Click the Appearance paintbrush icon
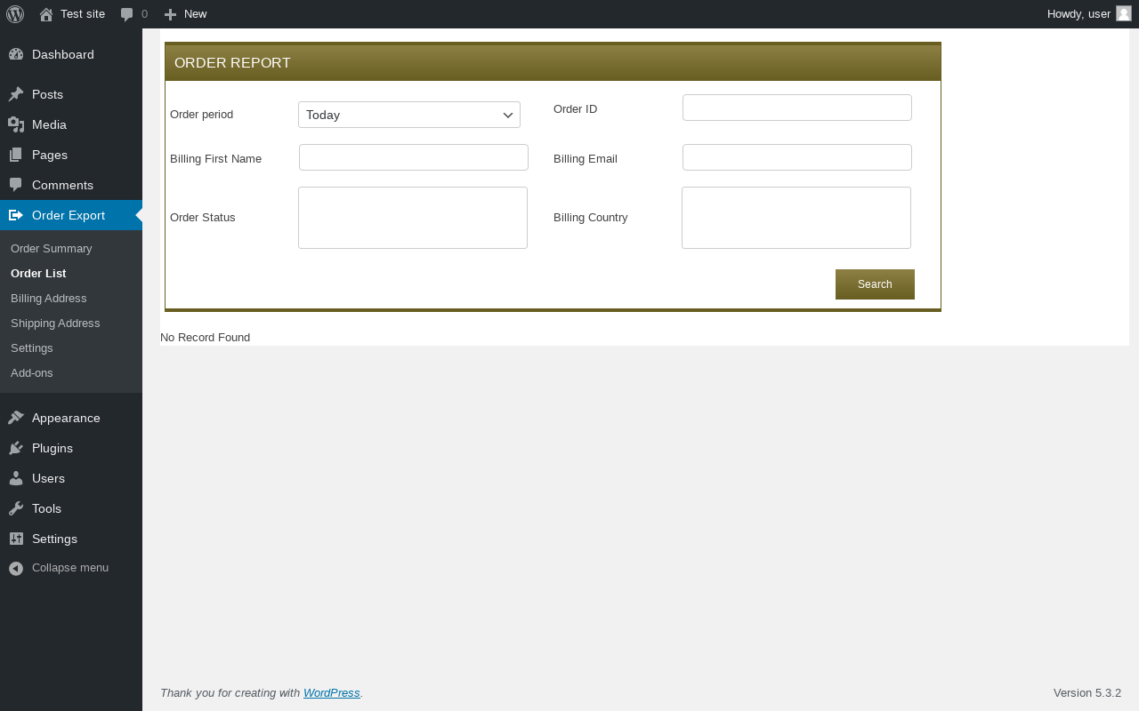 [16, 418]
